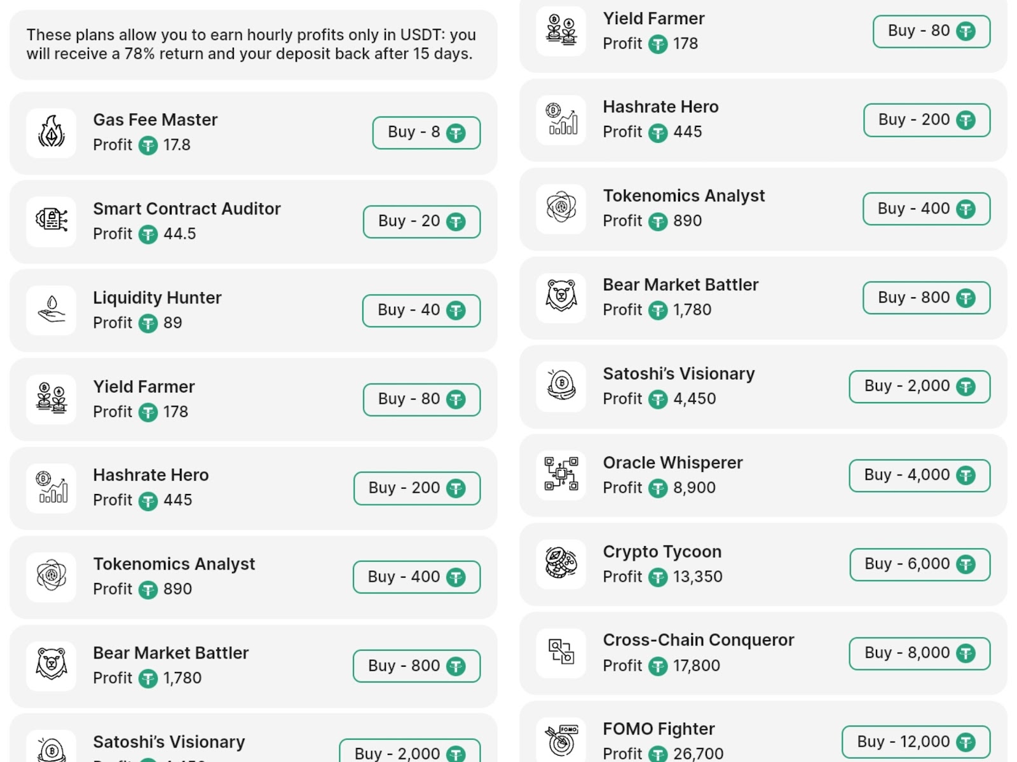
Task: Click the Tether icon beside Profit 17.8
Action: (x=148, y=146)
